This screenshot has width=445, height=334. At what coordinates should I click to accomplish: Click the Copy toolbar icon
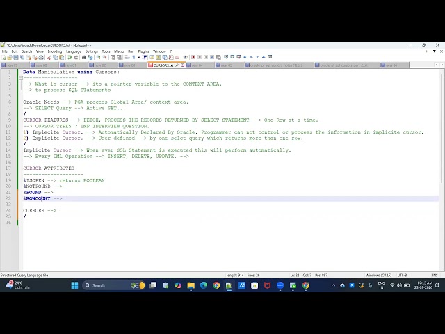tap(56, 57)
